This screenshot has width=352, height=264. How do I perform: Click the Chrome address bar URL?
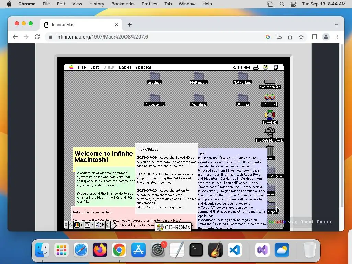click(102, 37)
